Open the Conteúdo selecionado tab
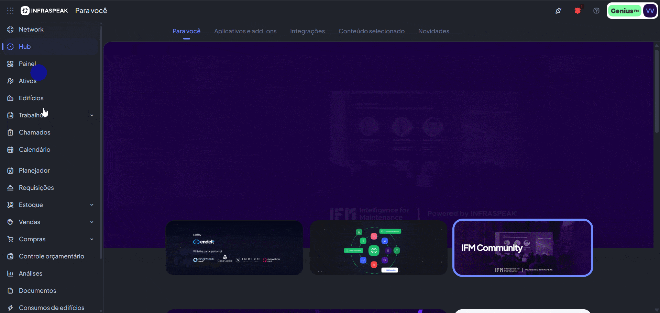Viewport: 660px width, 313px height. tap(371, 31)
